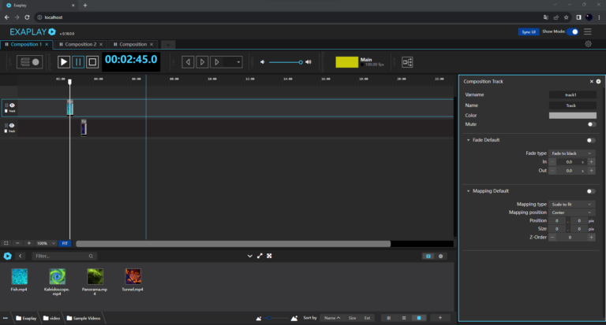The width and height of the screenshot is (606, 325).
Task: Switch to the Composition 2 tab
Action: coord(80,45)
